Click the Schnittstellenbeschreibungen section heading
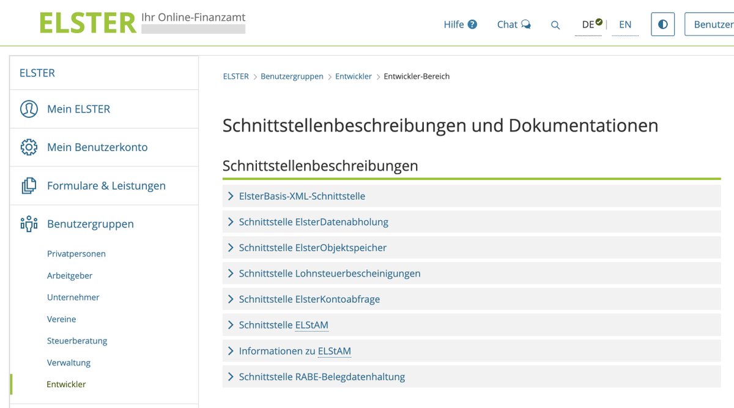This screenshot has height=408, width=734. [x=321, y=166]
